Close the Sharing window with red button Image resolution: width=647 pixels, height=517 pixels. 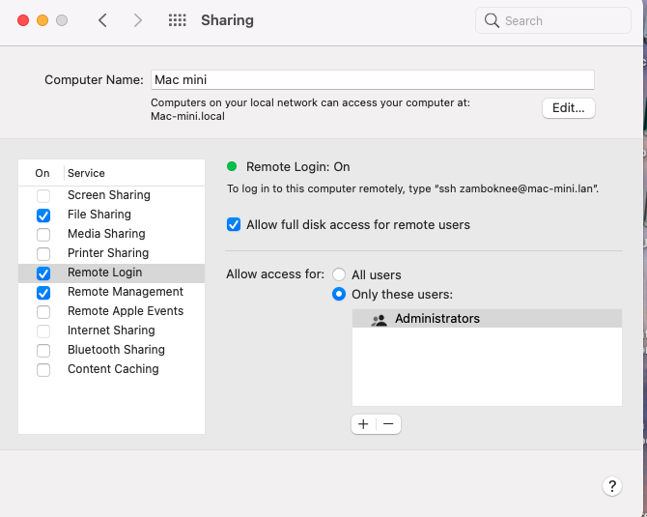23,20
